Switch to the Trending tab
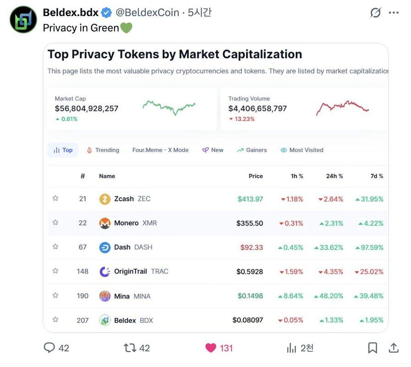This screenshot has height=367, width=411. (x=103, y=150)
